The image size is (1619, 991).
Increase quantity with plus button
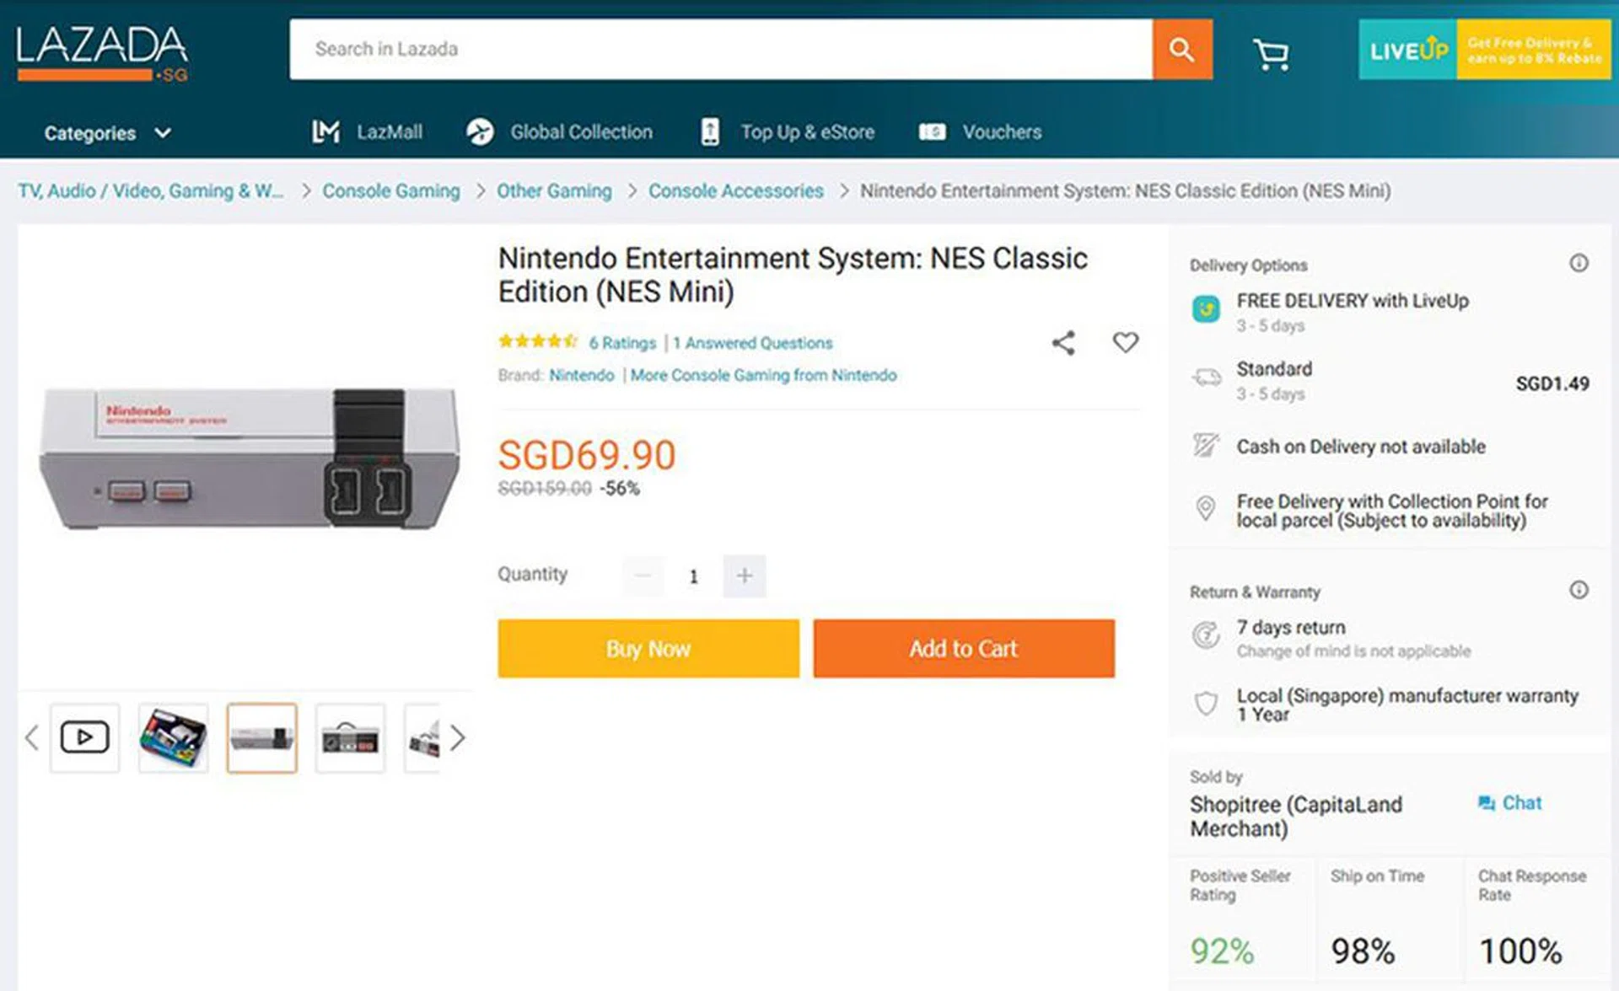[744, 576]
